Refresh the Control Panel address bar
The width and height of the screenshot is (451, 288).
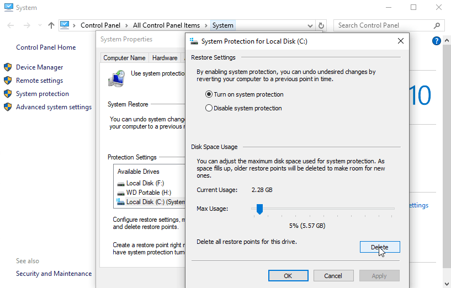tap(322, 25)
